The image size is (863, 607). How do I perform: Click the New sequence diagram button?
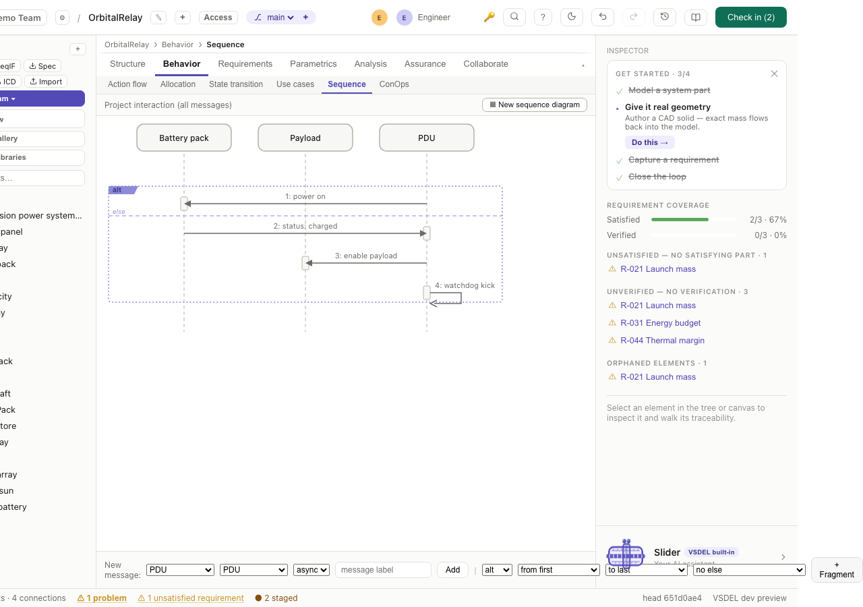(535, 105)
